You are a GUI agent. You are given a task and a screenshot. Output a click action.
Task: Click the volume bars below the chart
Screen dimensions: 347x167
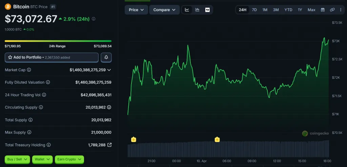click(x=228, y=149)
